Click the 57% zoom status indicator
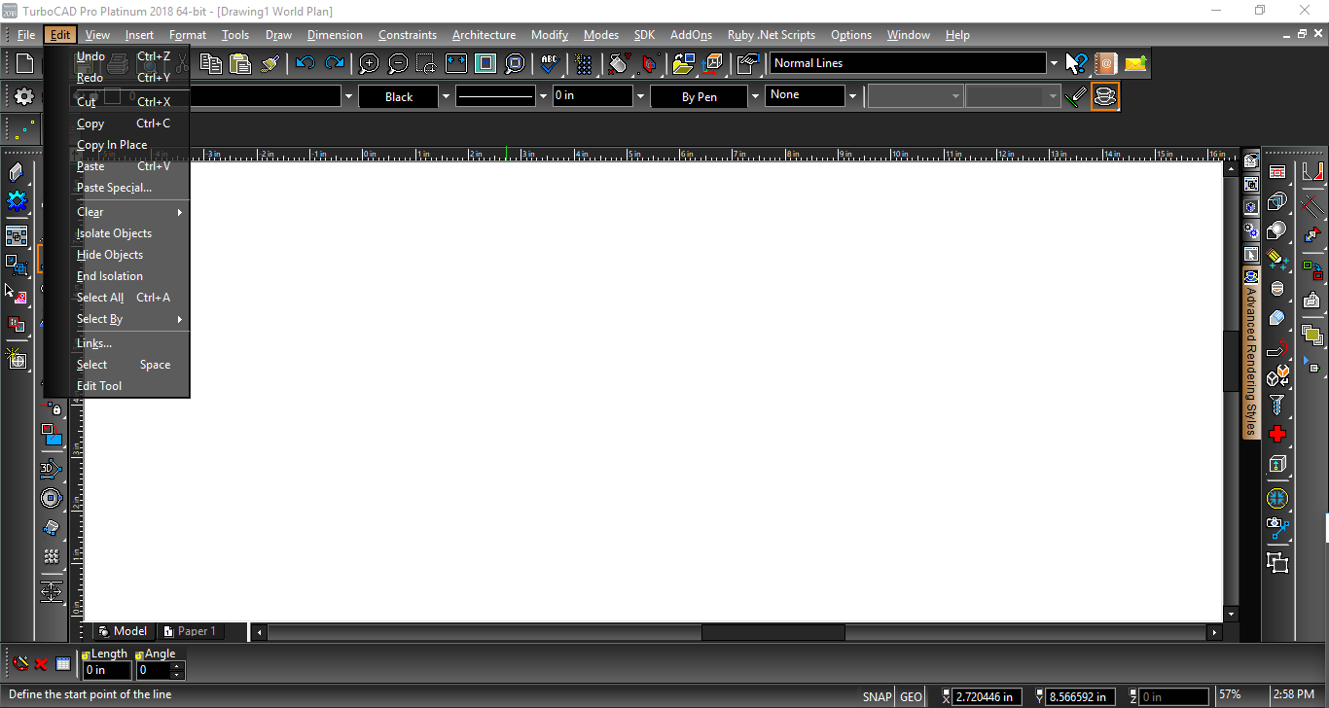Image resolution: width=1329 pixels, height=708 pixels. coord(1230,695)
